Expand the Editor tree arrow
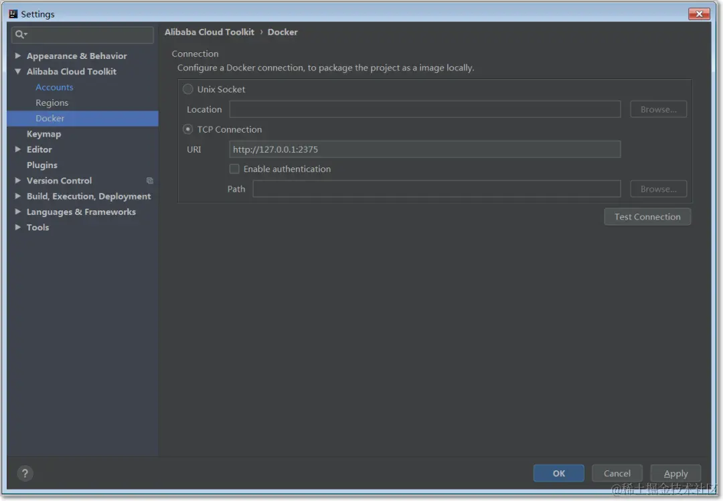 tap(17, 149)
